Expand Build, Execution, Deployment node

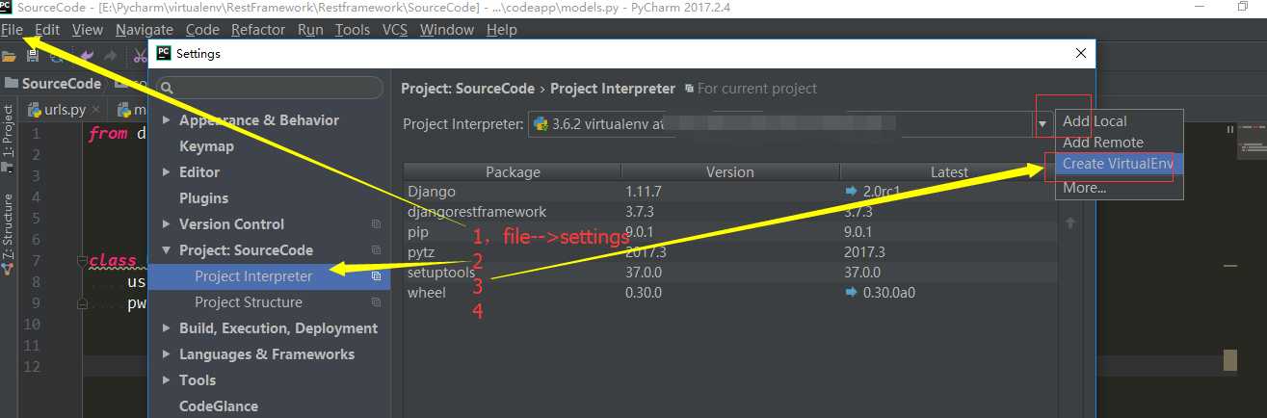pyautogui.click(x=167, y=328)
